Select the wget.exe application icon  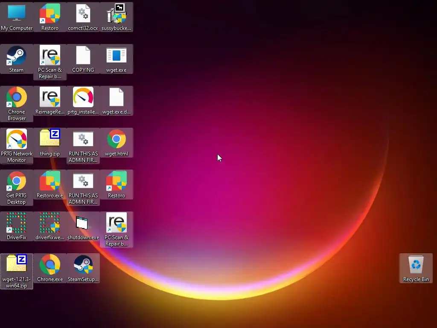point(116,59)
